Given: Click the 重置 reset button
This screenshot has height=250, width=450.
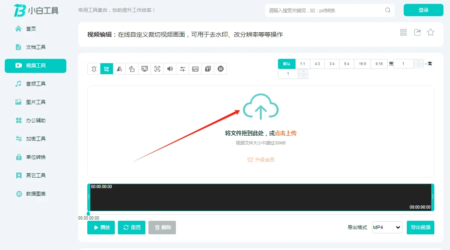Looking at the screenshot, I should (131, 227).
